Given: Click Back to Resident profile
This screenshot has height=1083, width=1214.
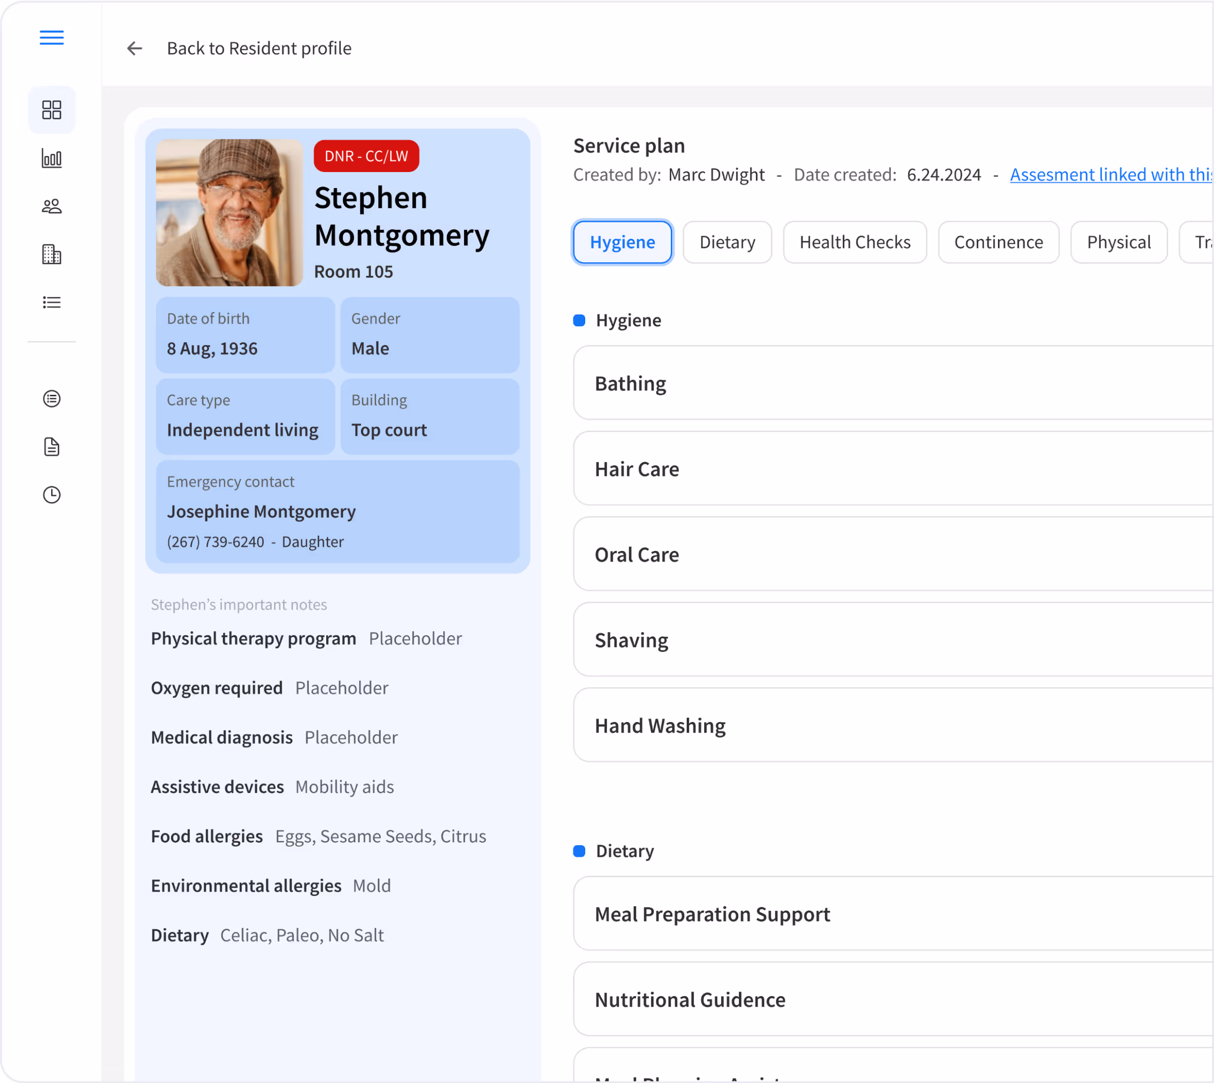Looking at the screenshot, I should pos(259,48).
